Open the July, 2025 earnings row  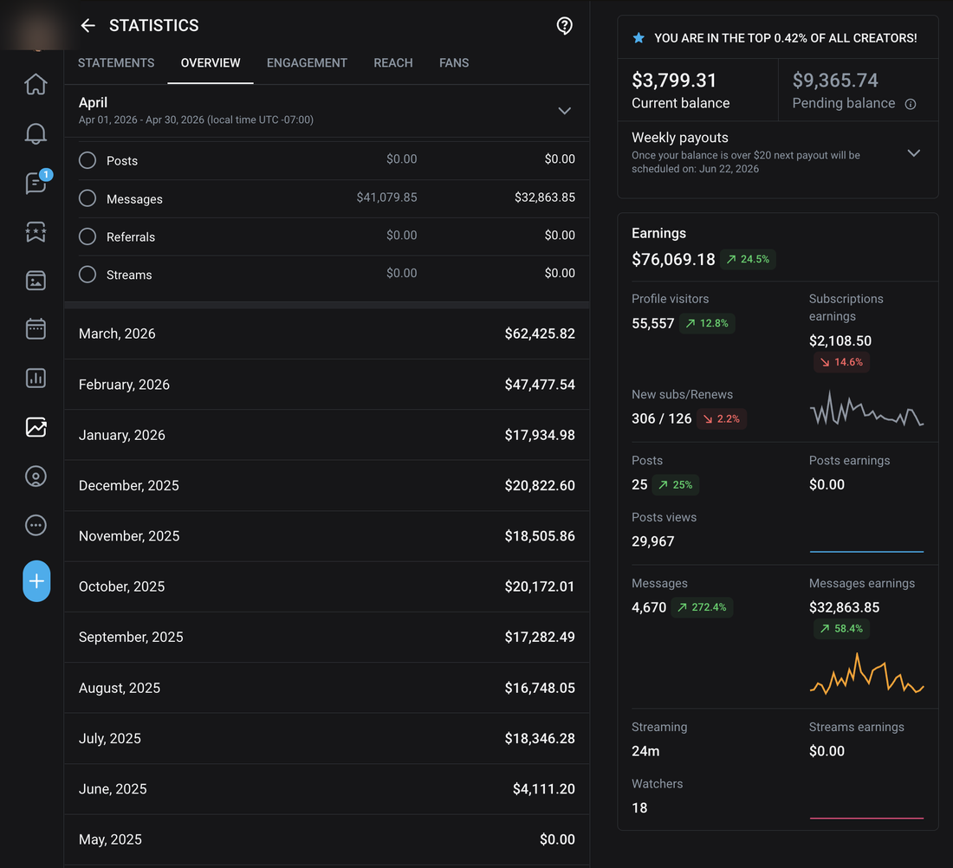(x=327, y=738)
